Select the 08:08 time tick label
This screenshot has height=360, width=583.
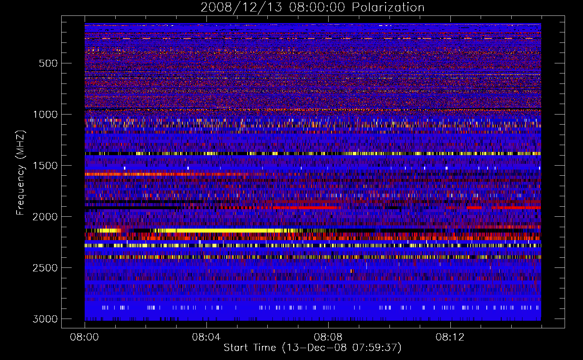pyautogui.click(x=328, y=337)
